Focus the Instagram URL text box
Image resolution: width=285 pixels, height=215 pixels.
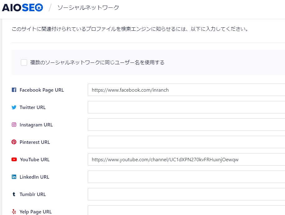point(186,125)
